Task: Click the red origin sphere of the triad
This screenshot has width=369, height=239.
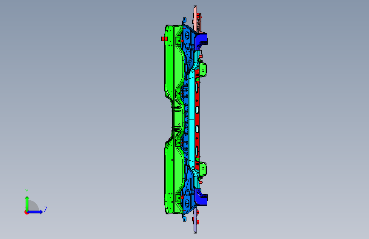Action: pyautogui.click(x=26, y=212)
